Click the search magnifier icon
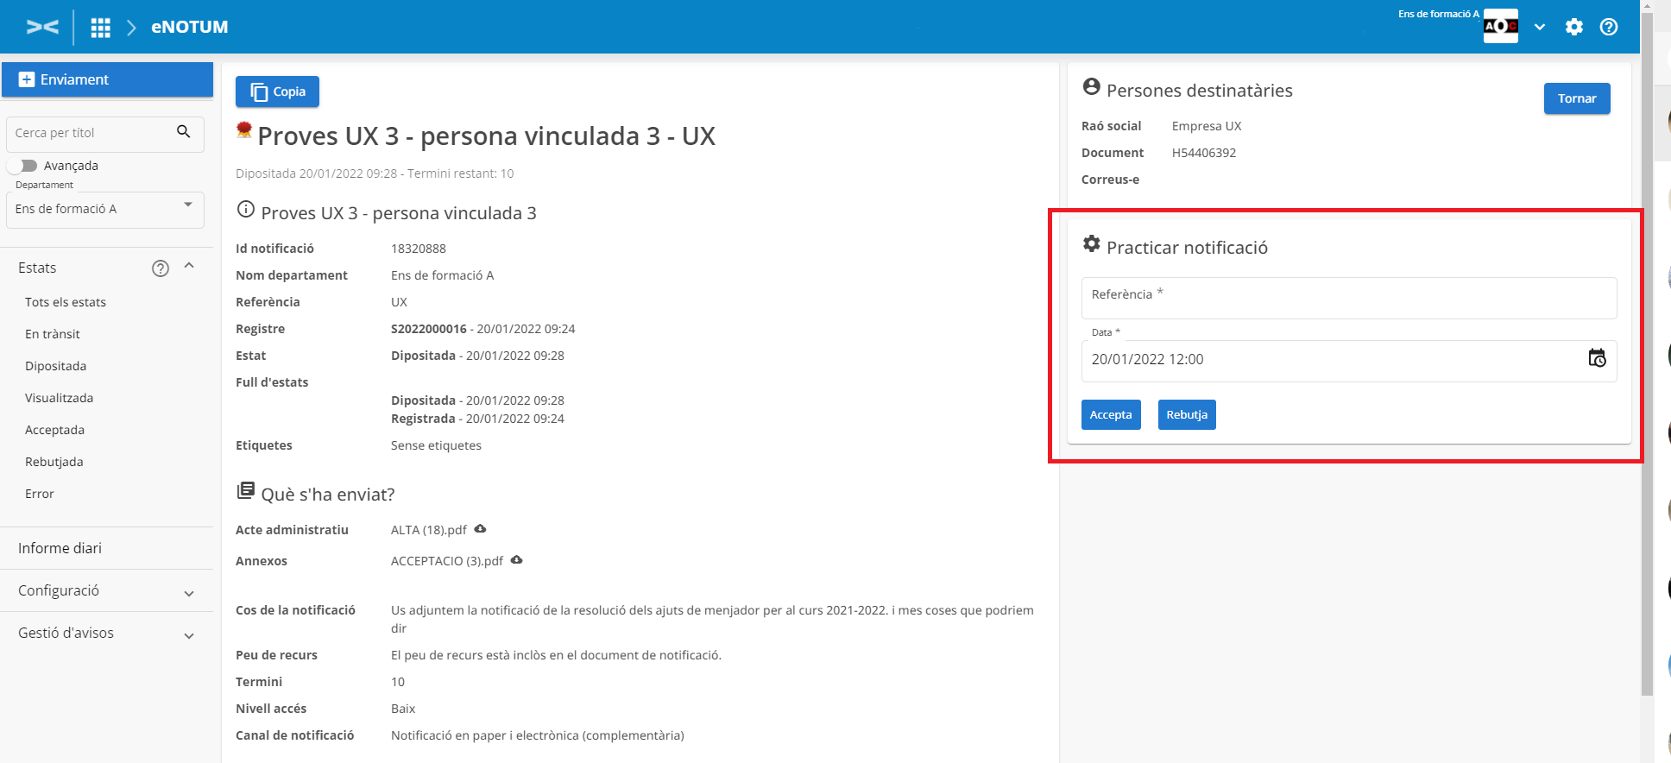The width and height of the screenshot is (1671, 763). tap(183, 132)
